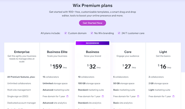Screen dimensions: 185x109
Task: Click the No Wix branding checkmark icon
Action: (x=92, y=33)
